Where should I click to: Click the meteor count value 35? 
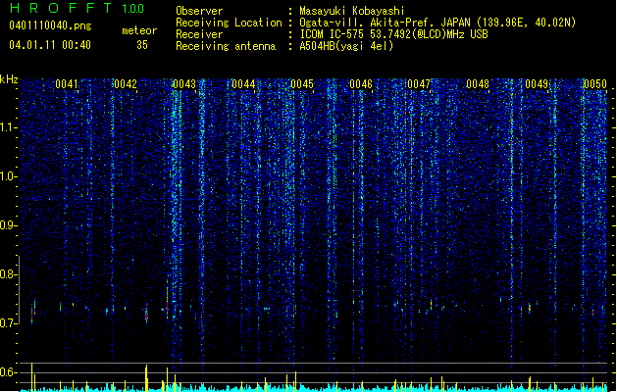pos(142,45)
